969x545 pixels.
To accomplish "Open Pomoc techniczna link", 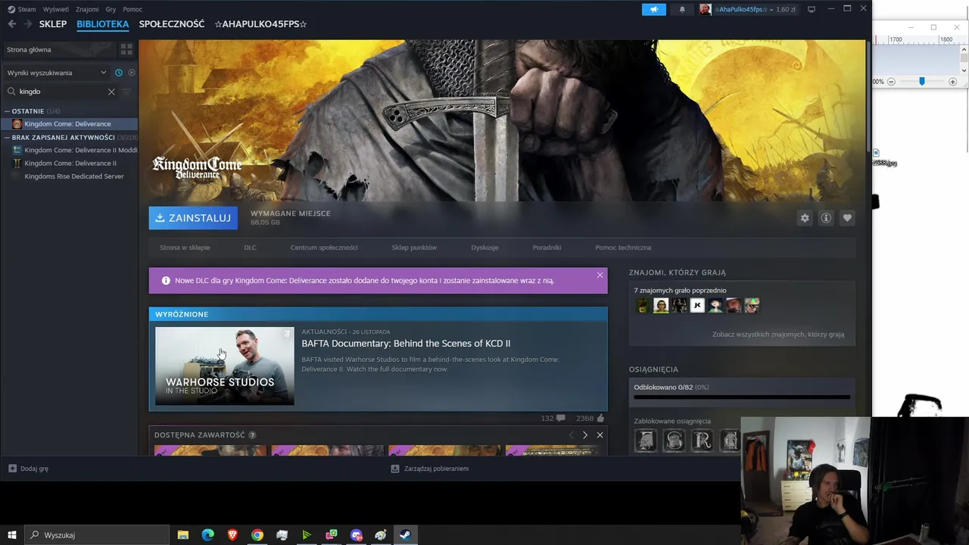I will pyautogui.click(x=623, y=248).
